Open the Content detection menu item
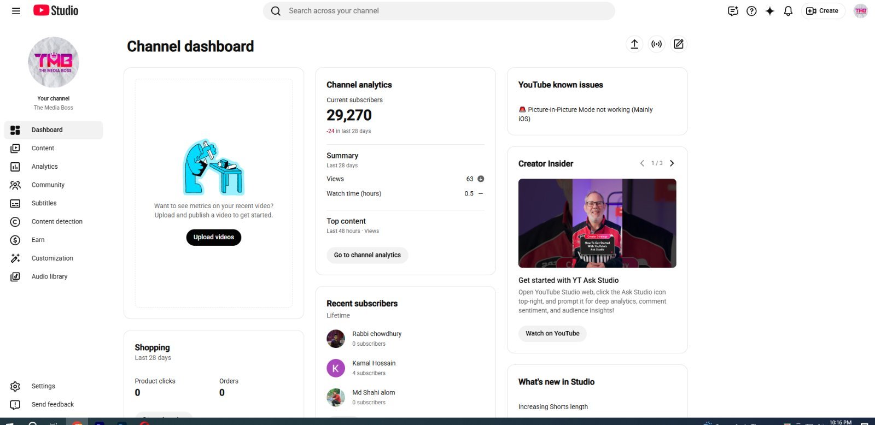 54,222
